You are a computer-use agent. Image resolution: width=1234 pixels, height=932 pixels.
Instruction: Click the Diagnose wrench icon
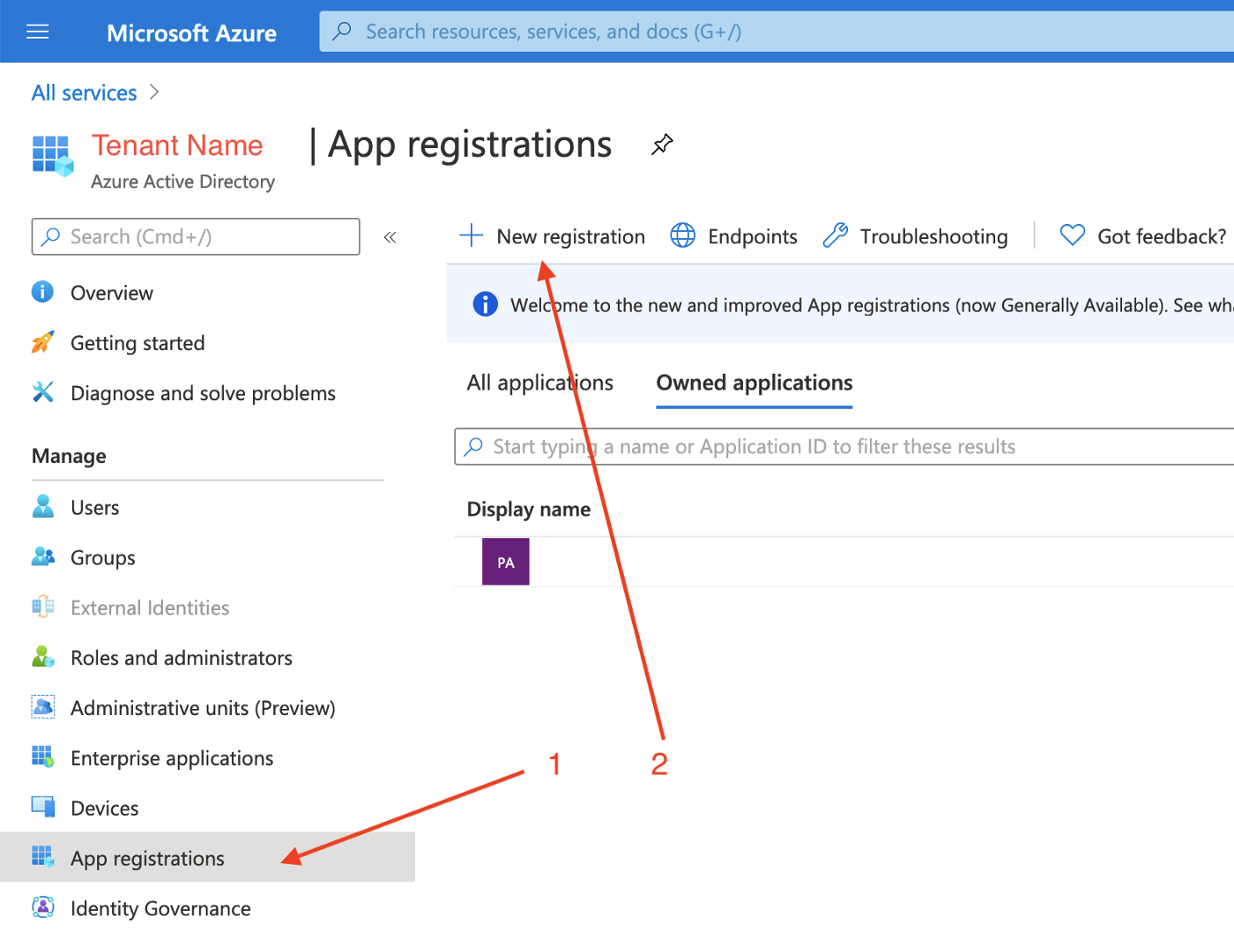click(42, 392)
